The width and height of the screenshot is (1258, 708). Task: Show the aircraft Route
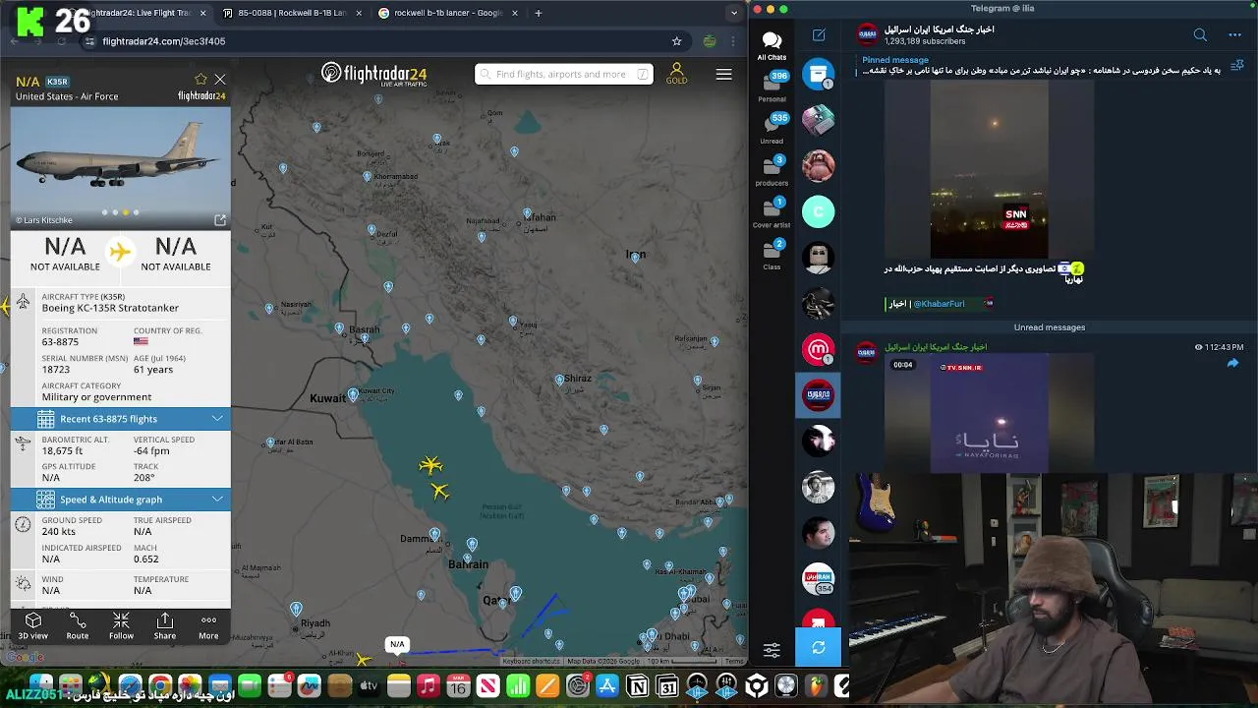78,625
